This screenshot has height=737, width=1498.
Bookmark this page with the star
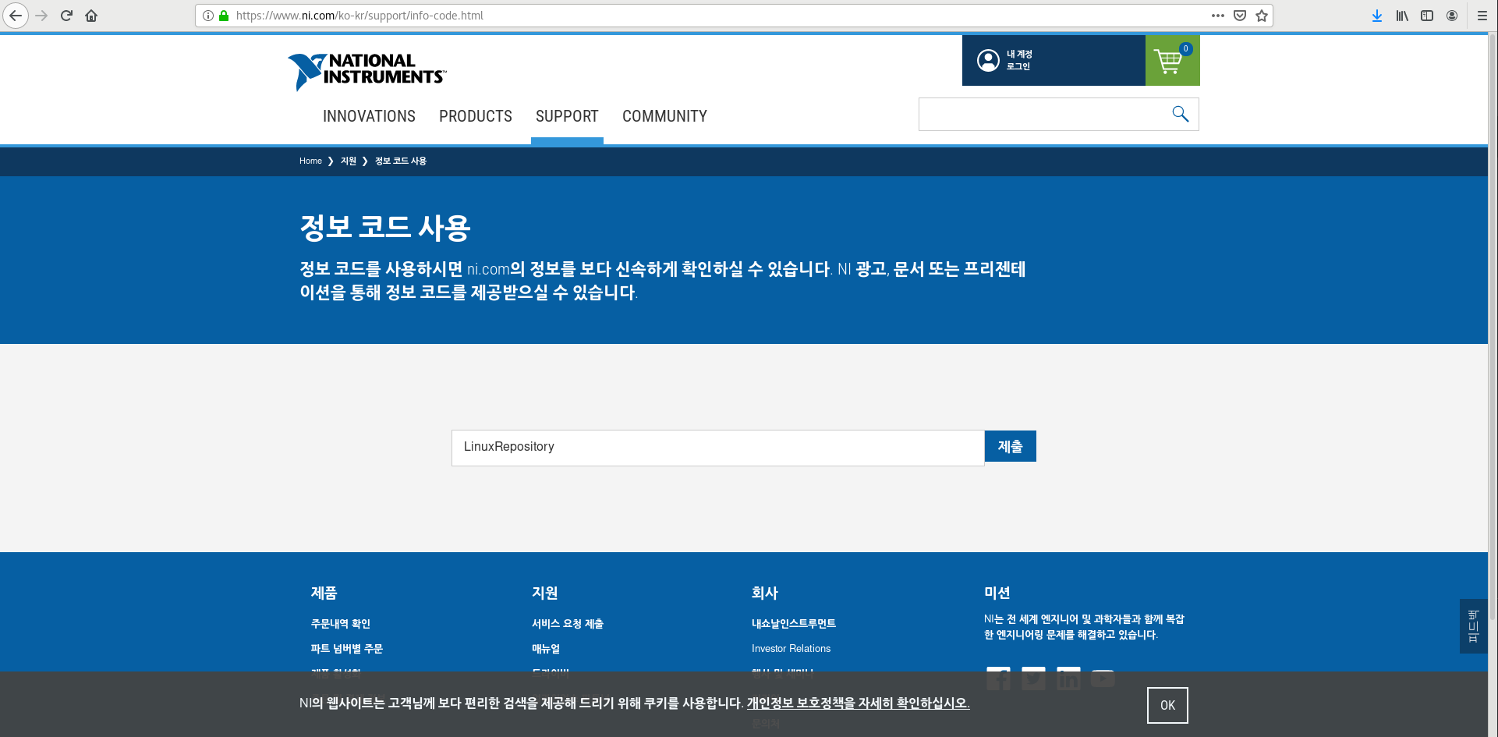click(x=1262, y=16)
